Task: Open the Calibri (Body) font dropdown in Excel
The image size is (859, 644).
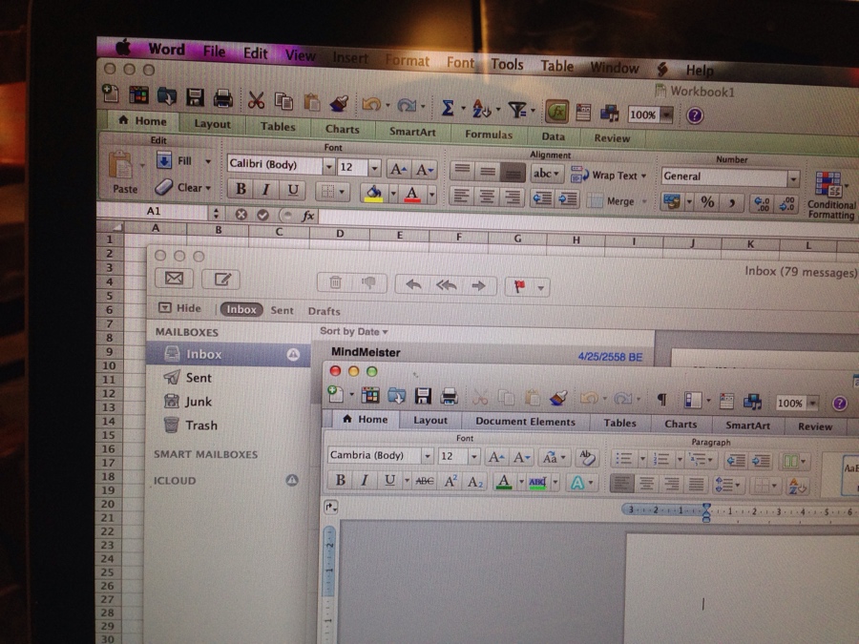Action: [x=328, y=166]
